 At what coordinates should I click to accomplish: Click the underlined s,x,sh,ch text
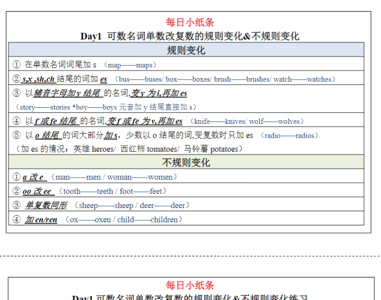tap(39, 79)
